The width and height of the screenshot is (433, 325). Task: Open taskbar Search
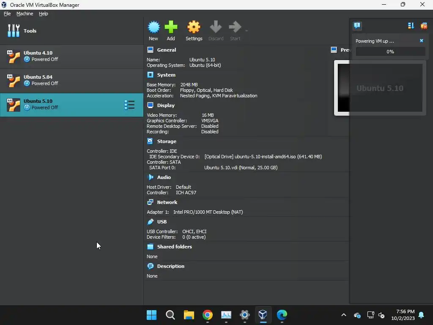(x=170, y=315)
